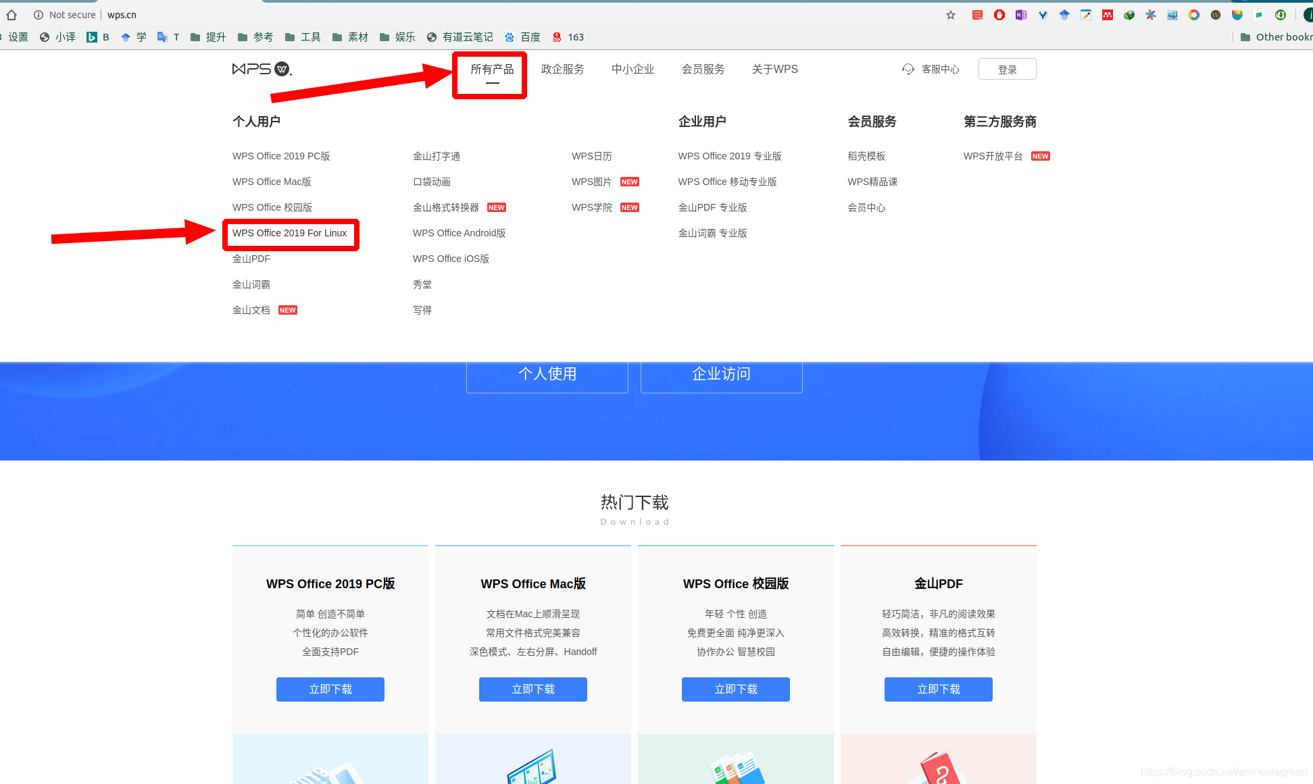Open the notepad with pencil extension icon
1313x784 pixels.
point(1086,15)
